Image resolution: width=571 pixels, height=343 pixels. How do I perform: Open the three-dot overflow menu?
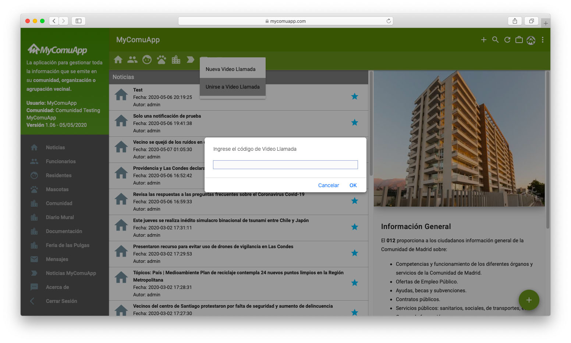pos(542,40)
